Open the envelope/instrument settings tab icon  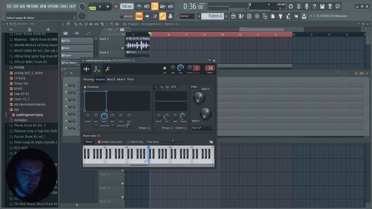(x=97, y=69)
